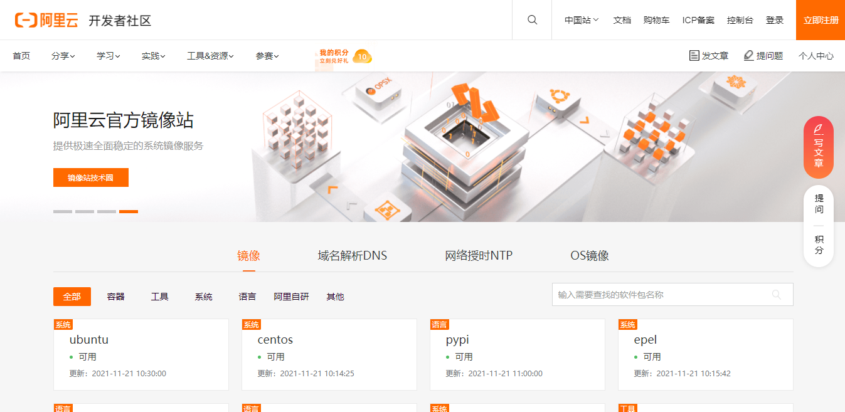Screen dimensions: 845x412
Task: Switch to the 域名解析DNS tab
Action: click(352, 255)
